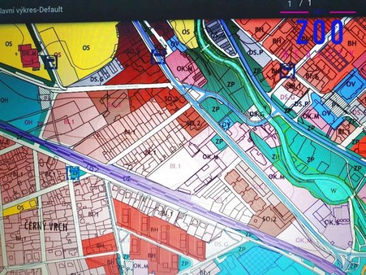Image resolution: width=366 pixels, height=275 pixels.
Task: Click the DS.P grey zone by the orange BH block
Action: (x=256, y=53)
